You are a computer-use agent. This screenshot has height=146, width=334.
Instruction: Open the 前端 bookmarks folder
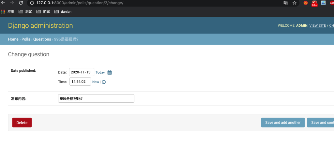(x=43, y=11)
